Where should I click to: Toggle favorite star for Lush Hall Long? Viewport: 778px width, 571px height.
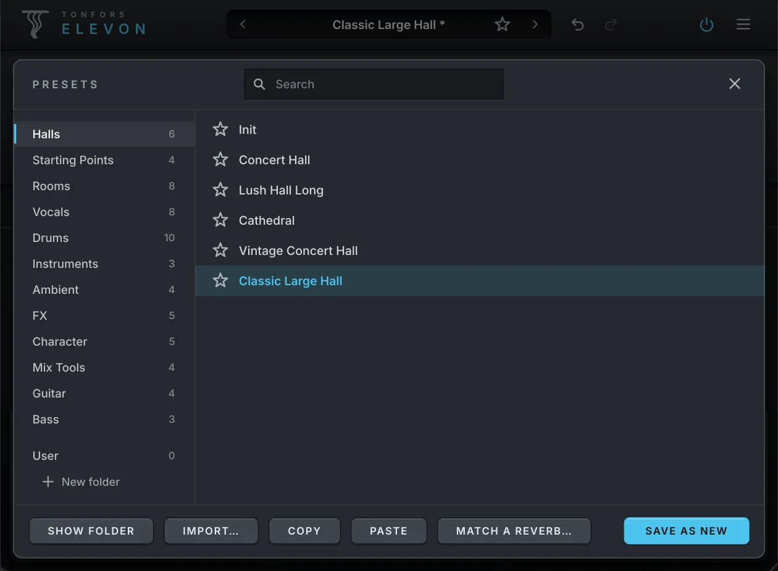(x=220, y=190)
